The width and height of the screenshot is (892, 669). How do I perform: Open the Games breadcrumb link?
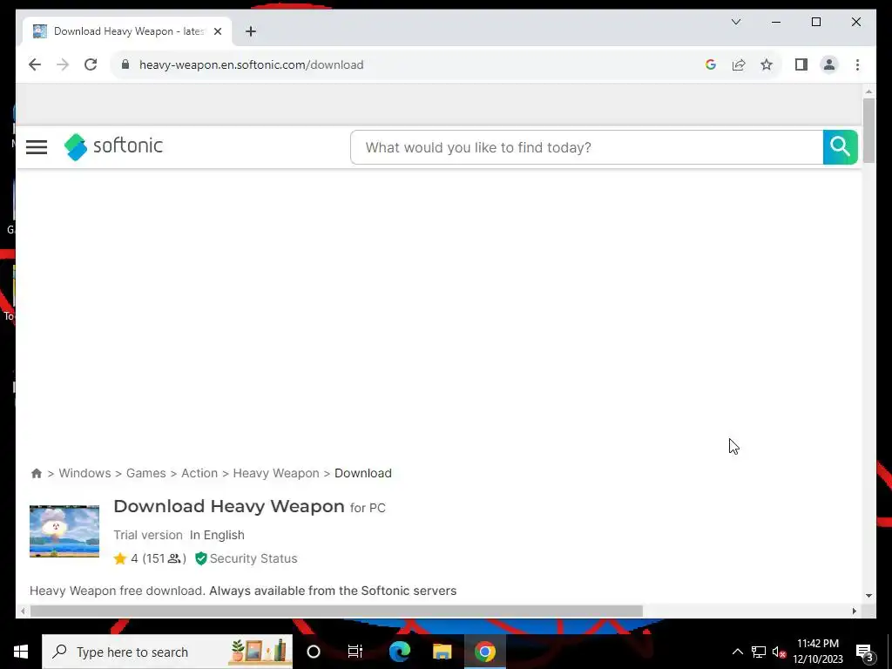point(145,473)
